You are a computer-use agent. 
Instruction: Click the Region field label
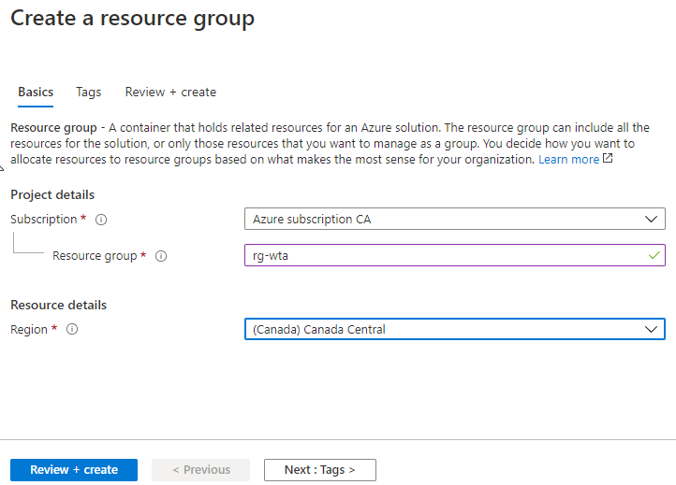28,330
